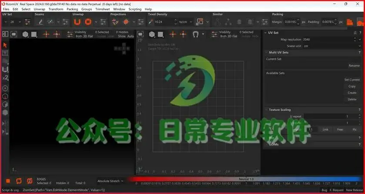The width and height of the screenshot is (365, 194).
Task: Open the Scene unit cm dropdown
Action: [x=332, y=46]
